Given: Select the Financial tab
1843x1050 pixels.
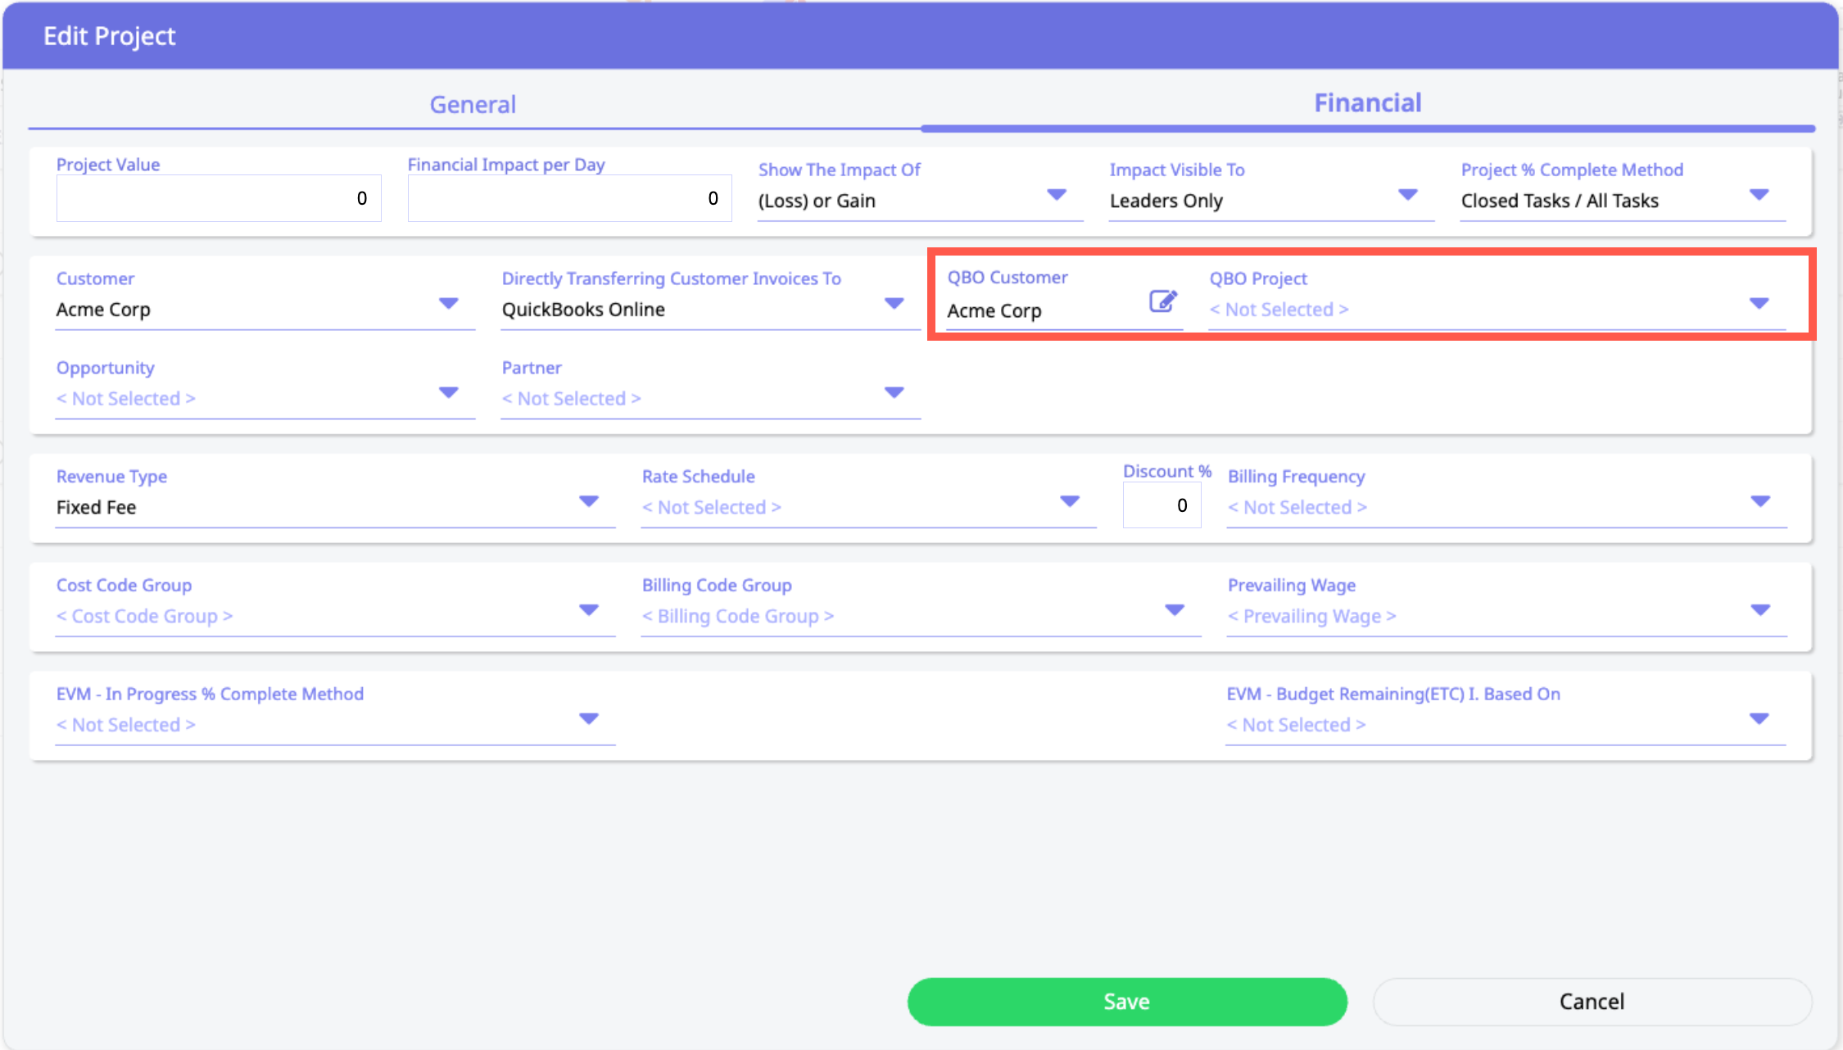Looking at the screenshot, I should [1367, 103].
